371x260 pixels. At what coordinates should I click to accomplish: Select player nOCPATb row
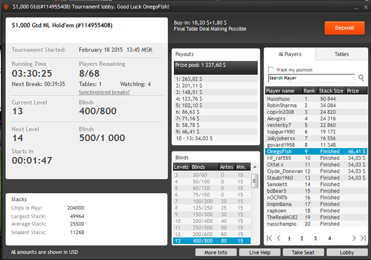click(316, 198)
